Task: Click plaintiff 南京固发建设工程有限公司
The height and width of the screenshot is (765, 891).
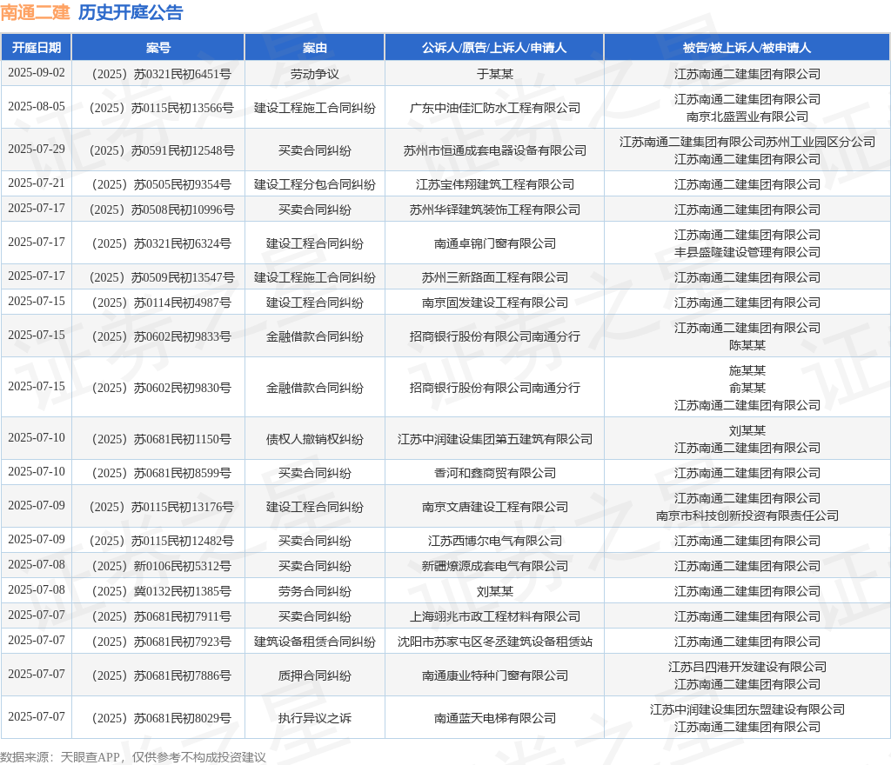Action: pos(494,303)
